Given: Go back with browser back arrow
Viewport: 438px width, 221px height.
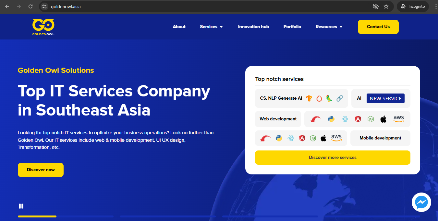Looking at the screenshot, I should tap(7, 6).
